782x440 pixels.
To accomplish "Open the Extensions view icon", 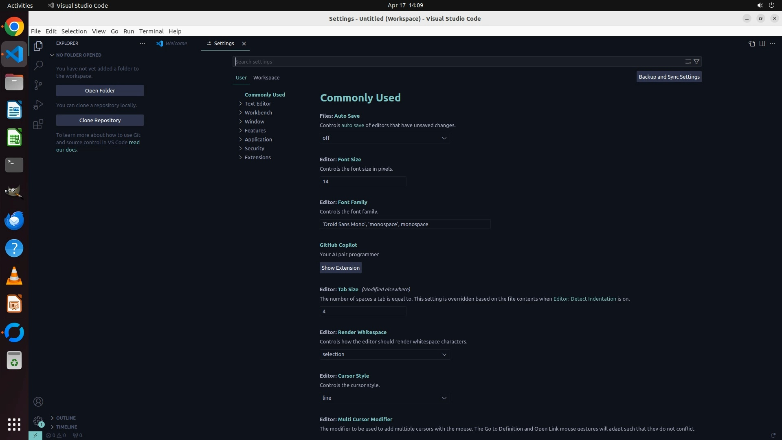I will [x=38, y=124].
